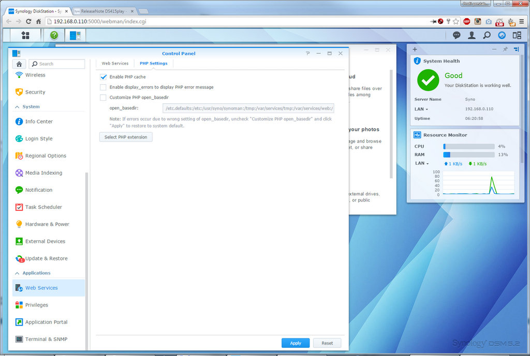This screenshot has width=530, height=356.
Task: Open Control Panel help question mark
Action: (x=307, y=53)
